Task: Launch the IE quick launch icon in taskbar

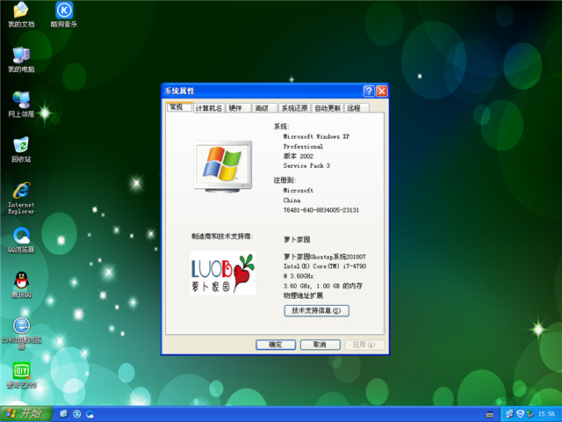Action: click(76, 414)
